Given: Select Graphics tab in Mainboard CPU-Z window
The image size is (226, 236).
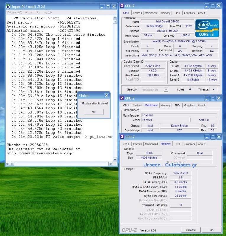Looking at the screenshot, I should click(x=189, y=105).
